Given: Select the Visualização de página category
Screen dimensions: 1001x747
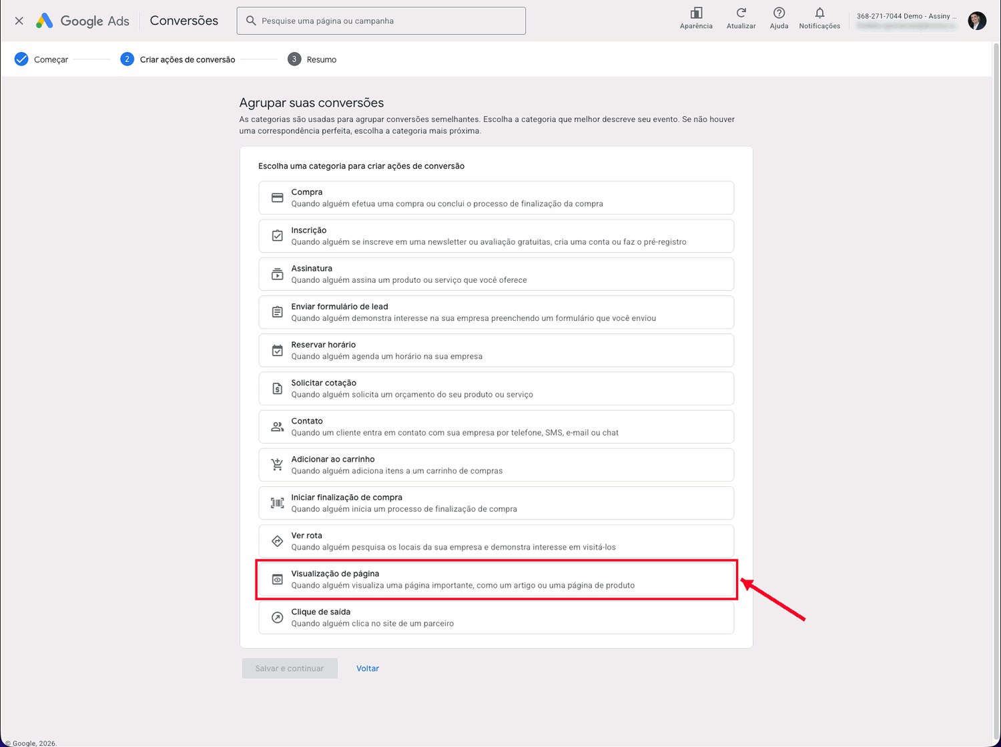Looking at the screenshot, I should point(496,580).
